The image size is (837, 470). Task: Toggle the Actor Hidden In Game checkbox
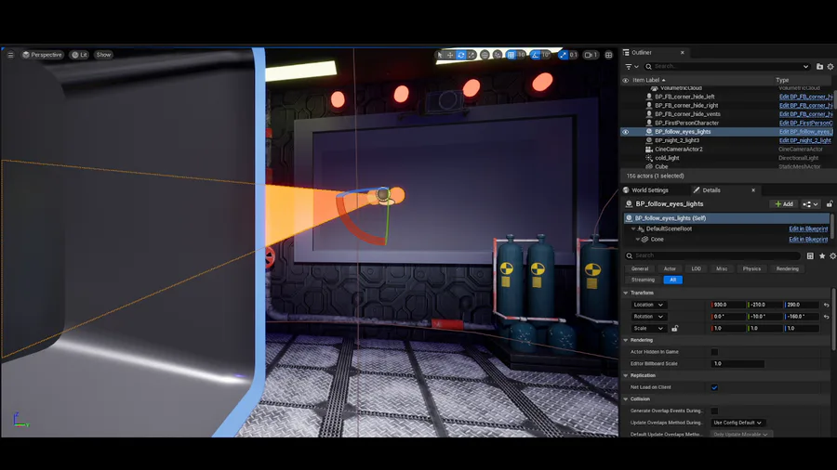click(715, 352)
